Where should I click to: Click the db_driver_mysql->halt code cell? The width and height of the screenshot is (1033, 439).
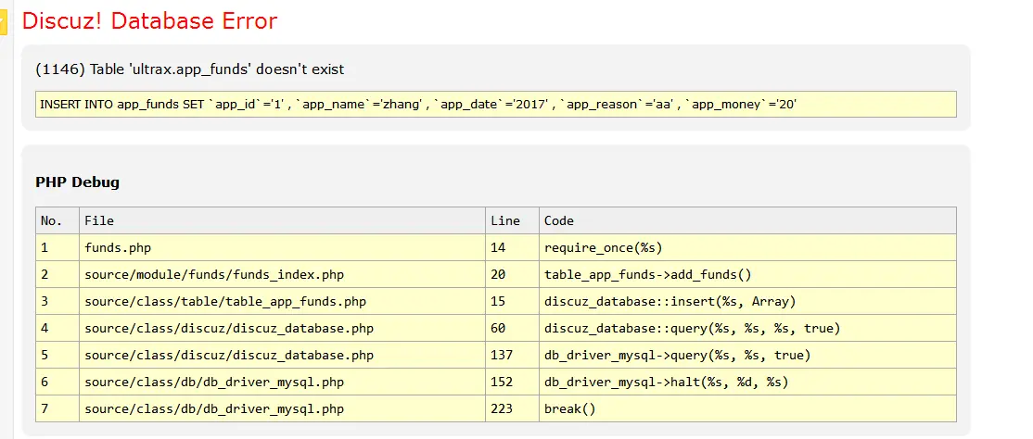click(x=667, y=382)
